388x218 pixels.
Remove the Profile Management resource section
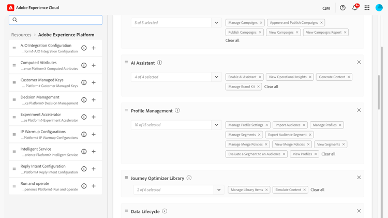tap(359, 110)
